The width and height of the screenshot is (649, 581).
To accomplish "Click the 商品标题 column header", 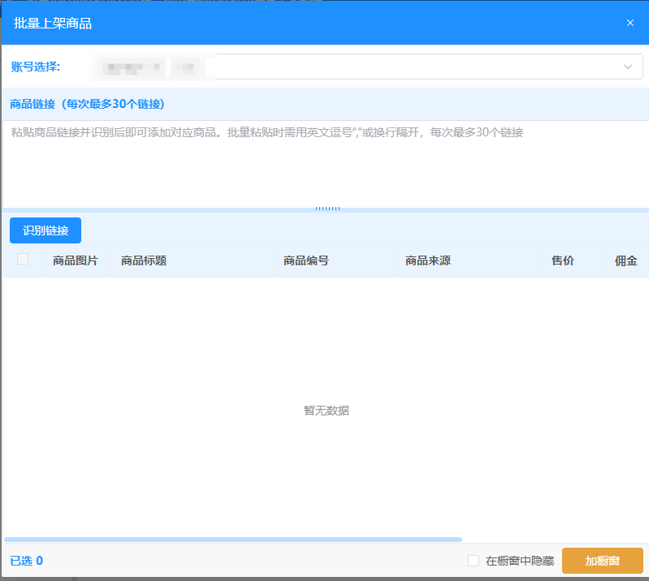I will click(144, 260).
